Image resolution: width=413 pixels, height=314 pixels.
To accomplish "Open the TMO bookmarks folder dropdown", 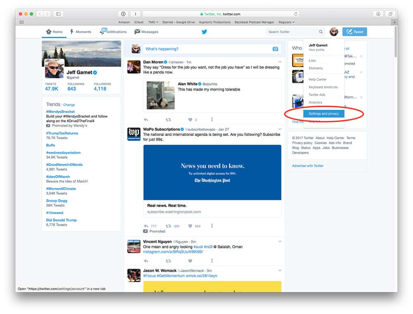I will click(x=153, y=22).
